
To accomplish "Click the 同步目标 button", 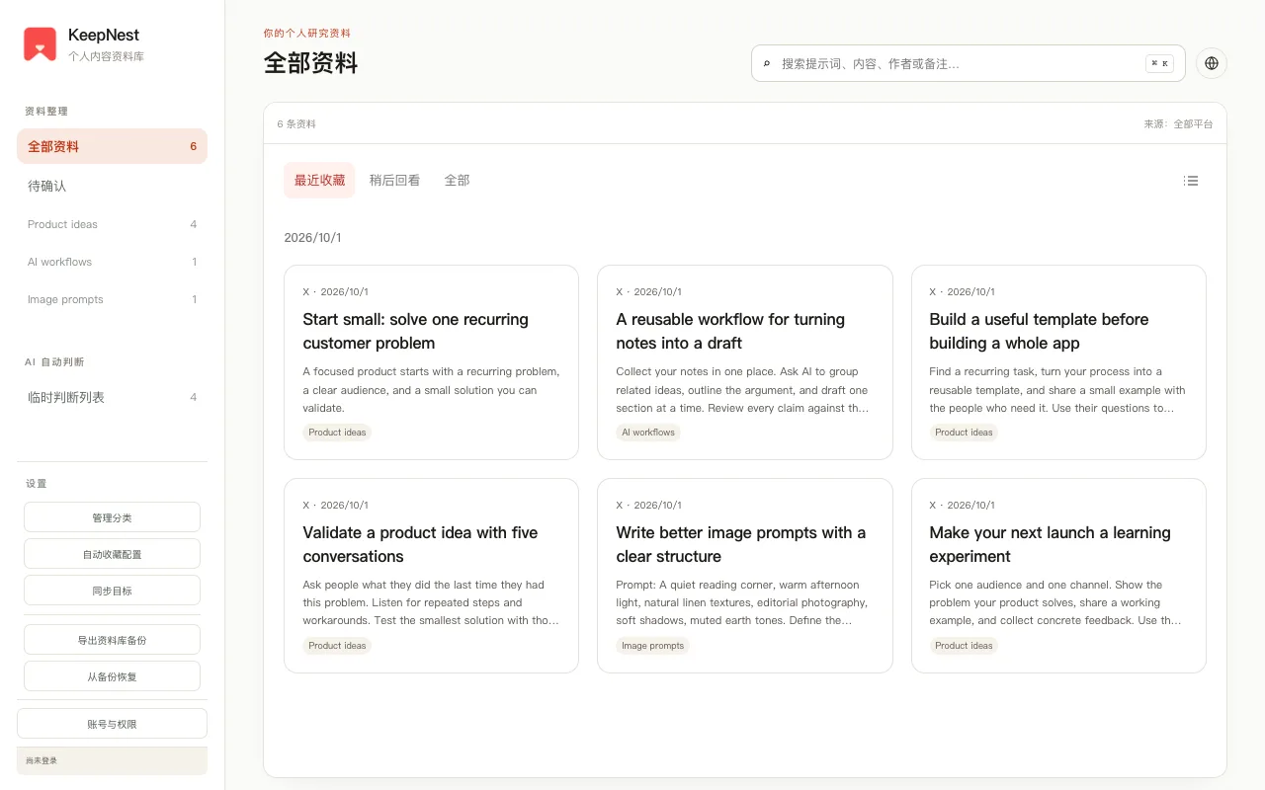I will click(112, 591).
